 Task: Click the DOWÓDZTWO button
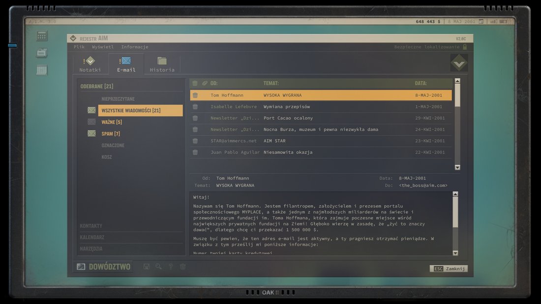click(103, 267)
